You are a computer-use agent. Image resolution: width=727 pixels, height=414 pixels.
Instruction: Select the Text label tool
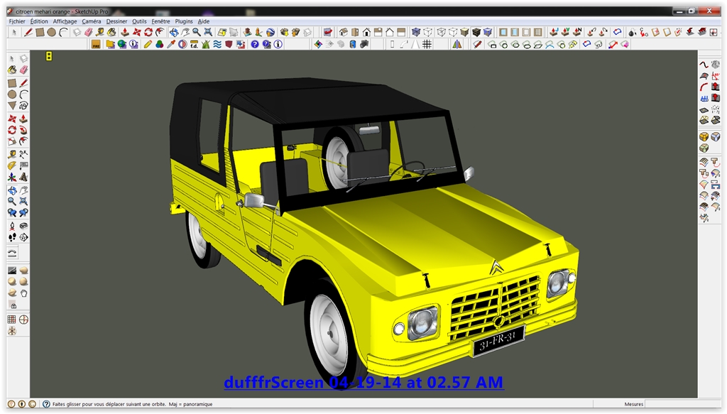pos(23,165)
